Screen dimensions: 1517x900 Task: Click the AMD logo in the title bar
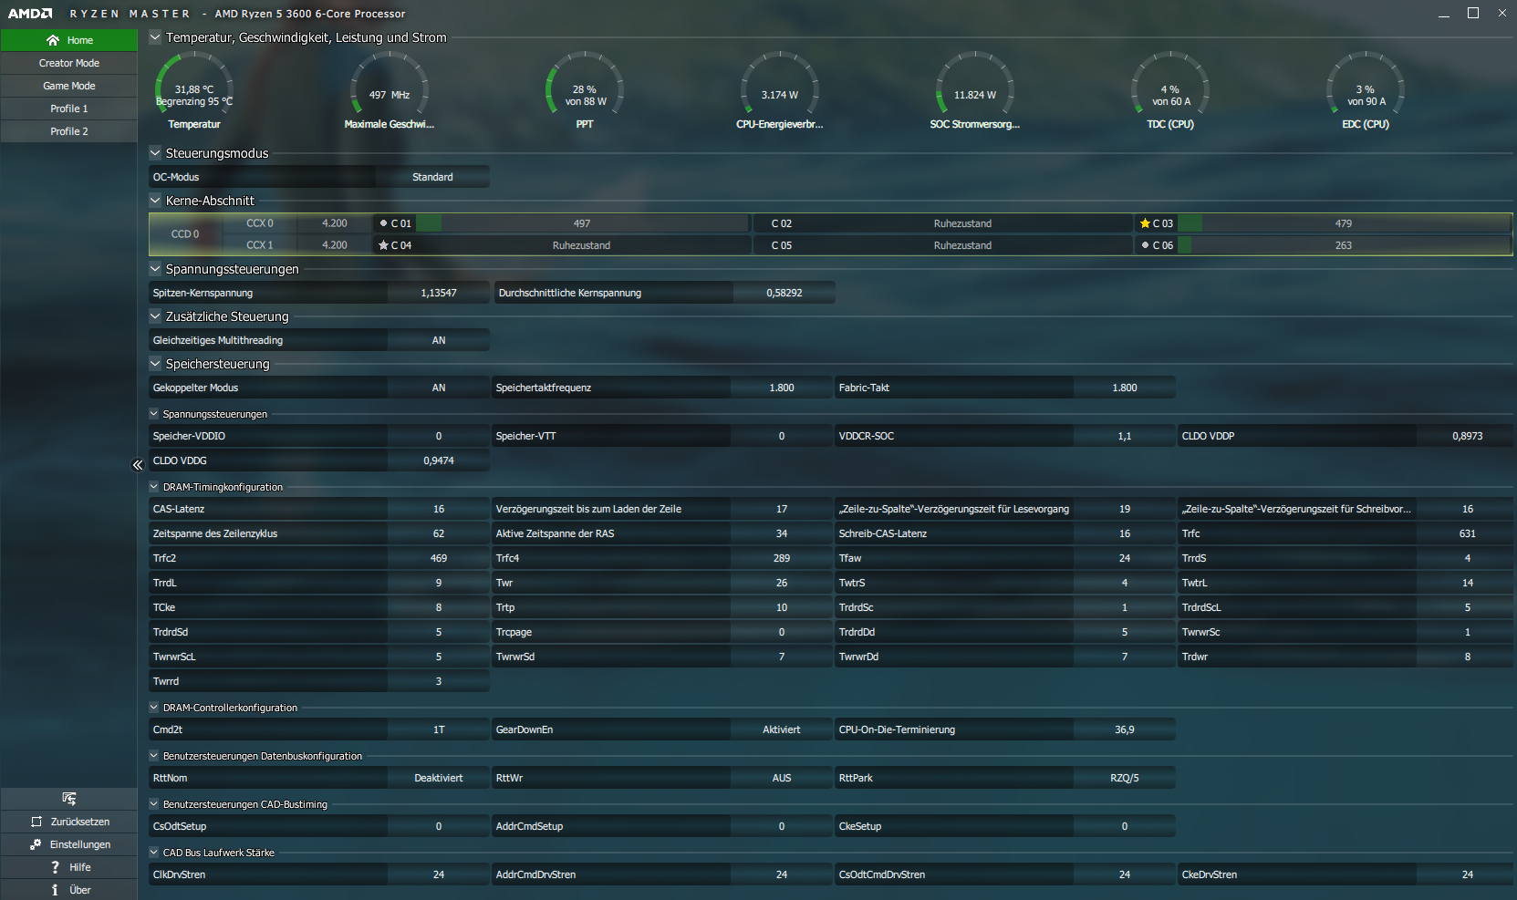30,14
